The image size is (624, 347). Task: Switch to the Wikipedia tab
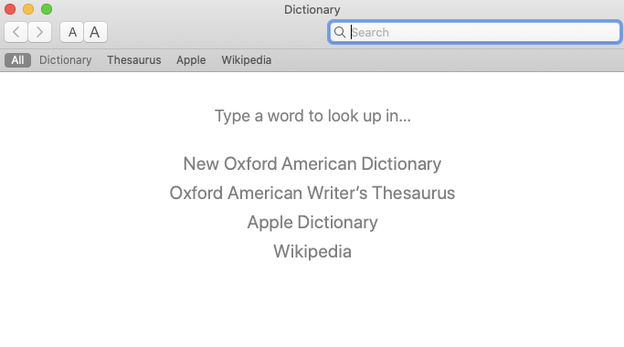[x=247, y=60]
